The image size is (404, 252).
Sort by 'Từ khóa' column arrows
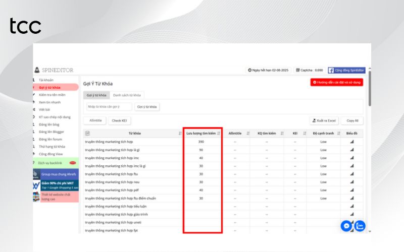(x=180, y=134)
